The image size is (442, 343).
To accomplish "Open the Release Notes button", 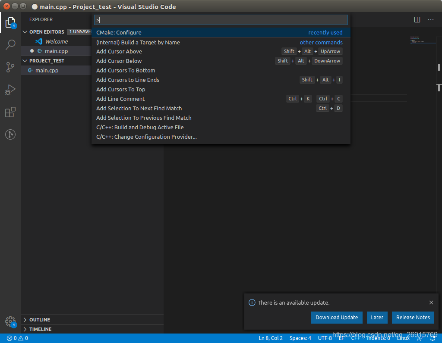I will click(413, 318).
